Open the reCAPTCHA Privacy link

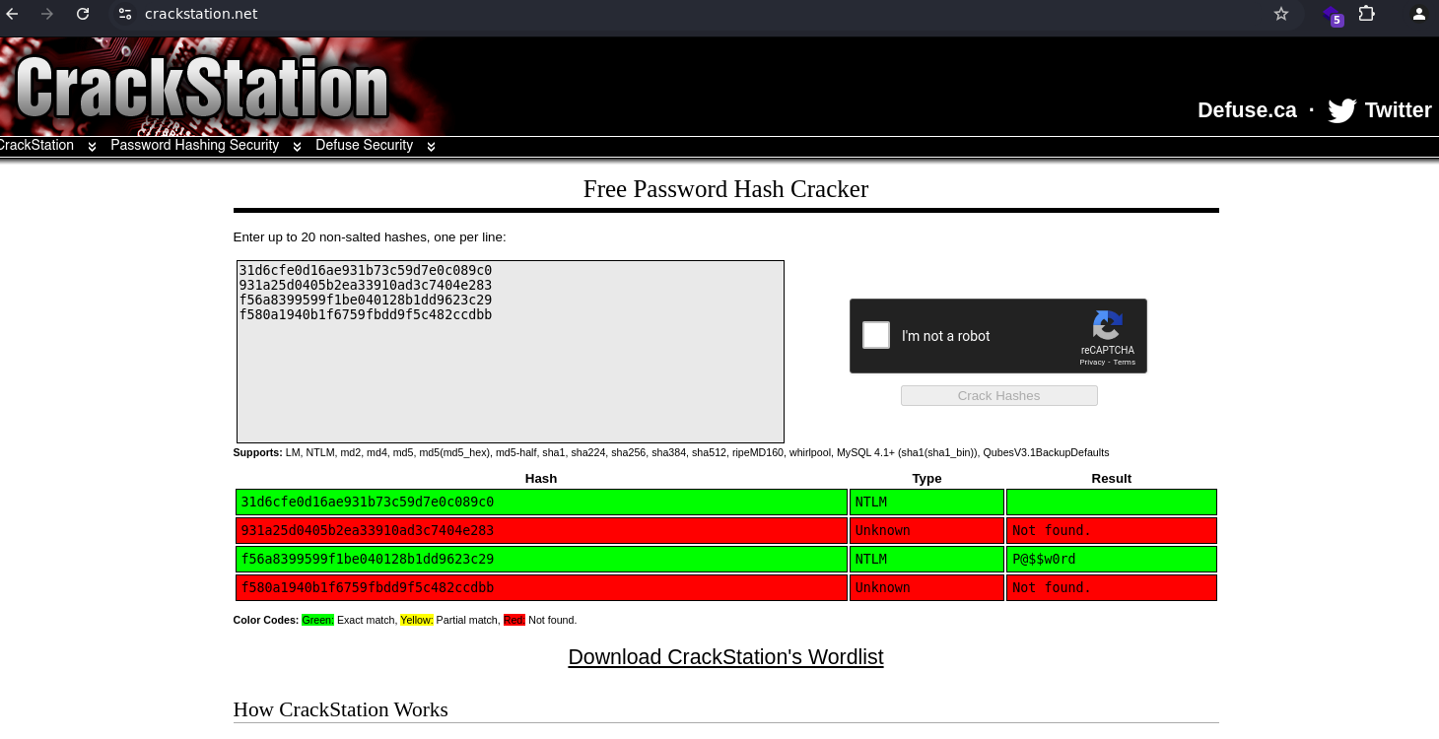(1092, 363)
